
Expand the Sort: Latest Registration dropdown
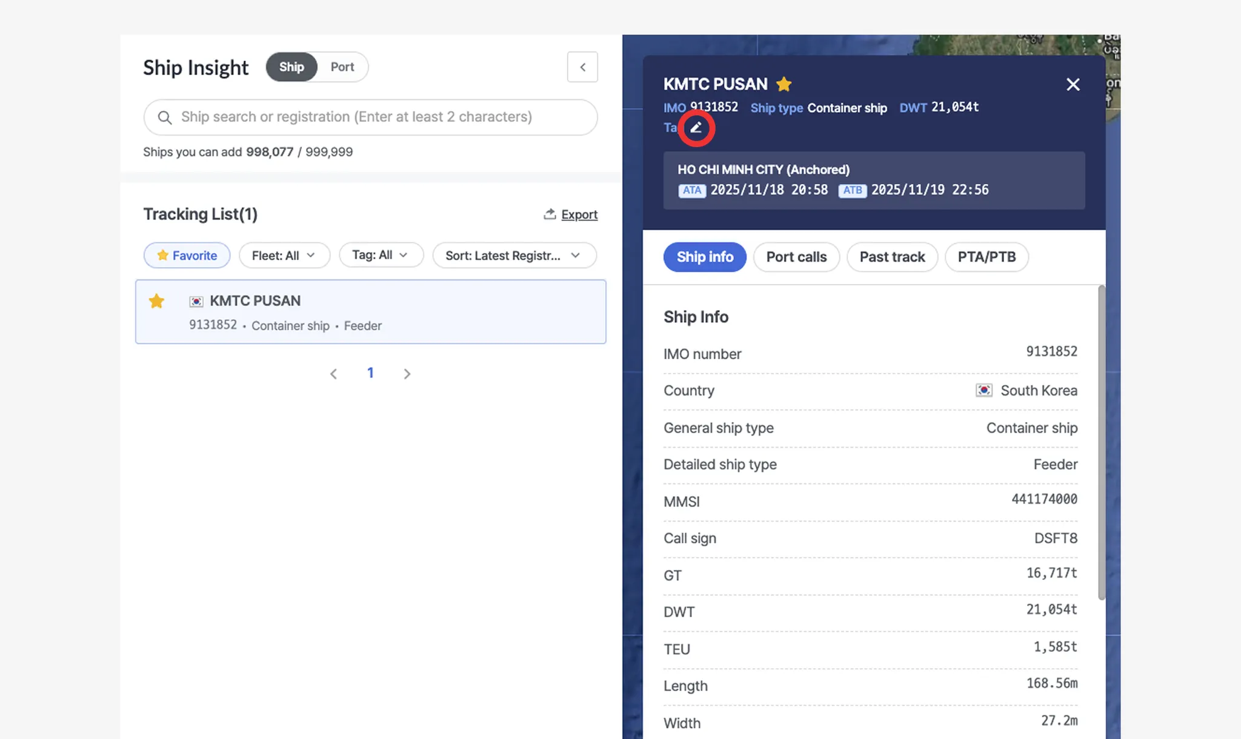tap(514, 256)
